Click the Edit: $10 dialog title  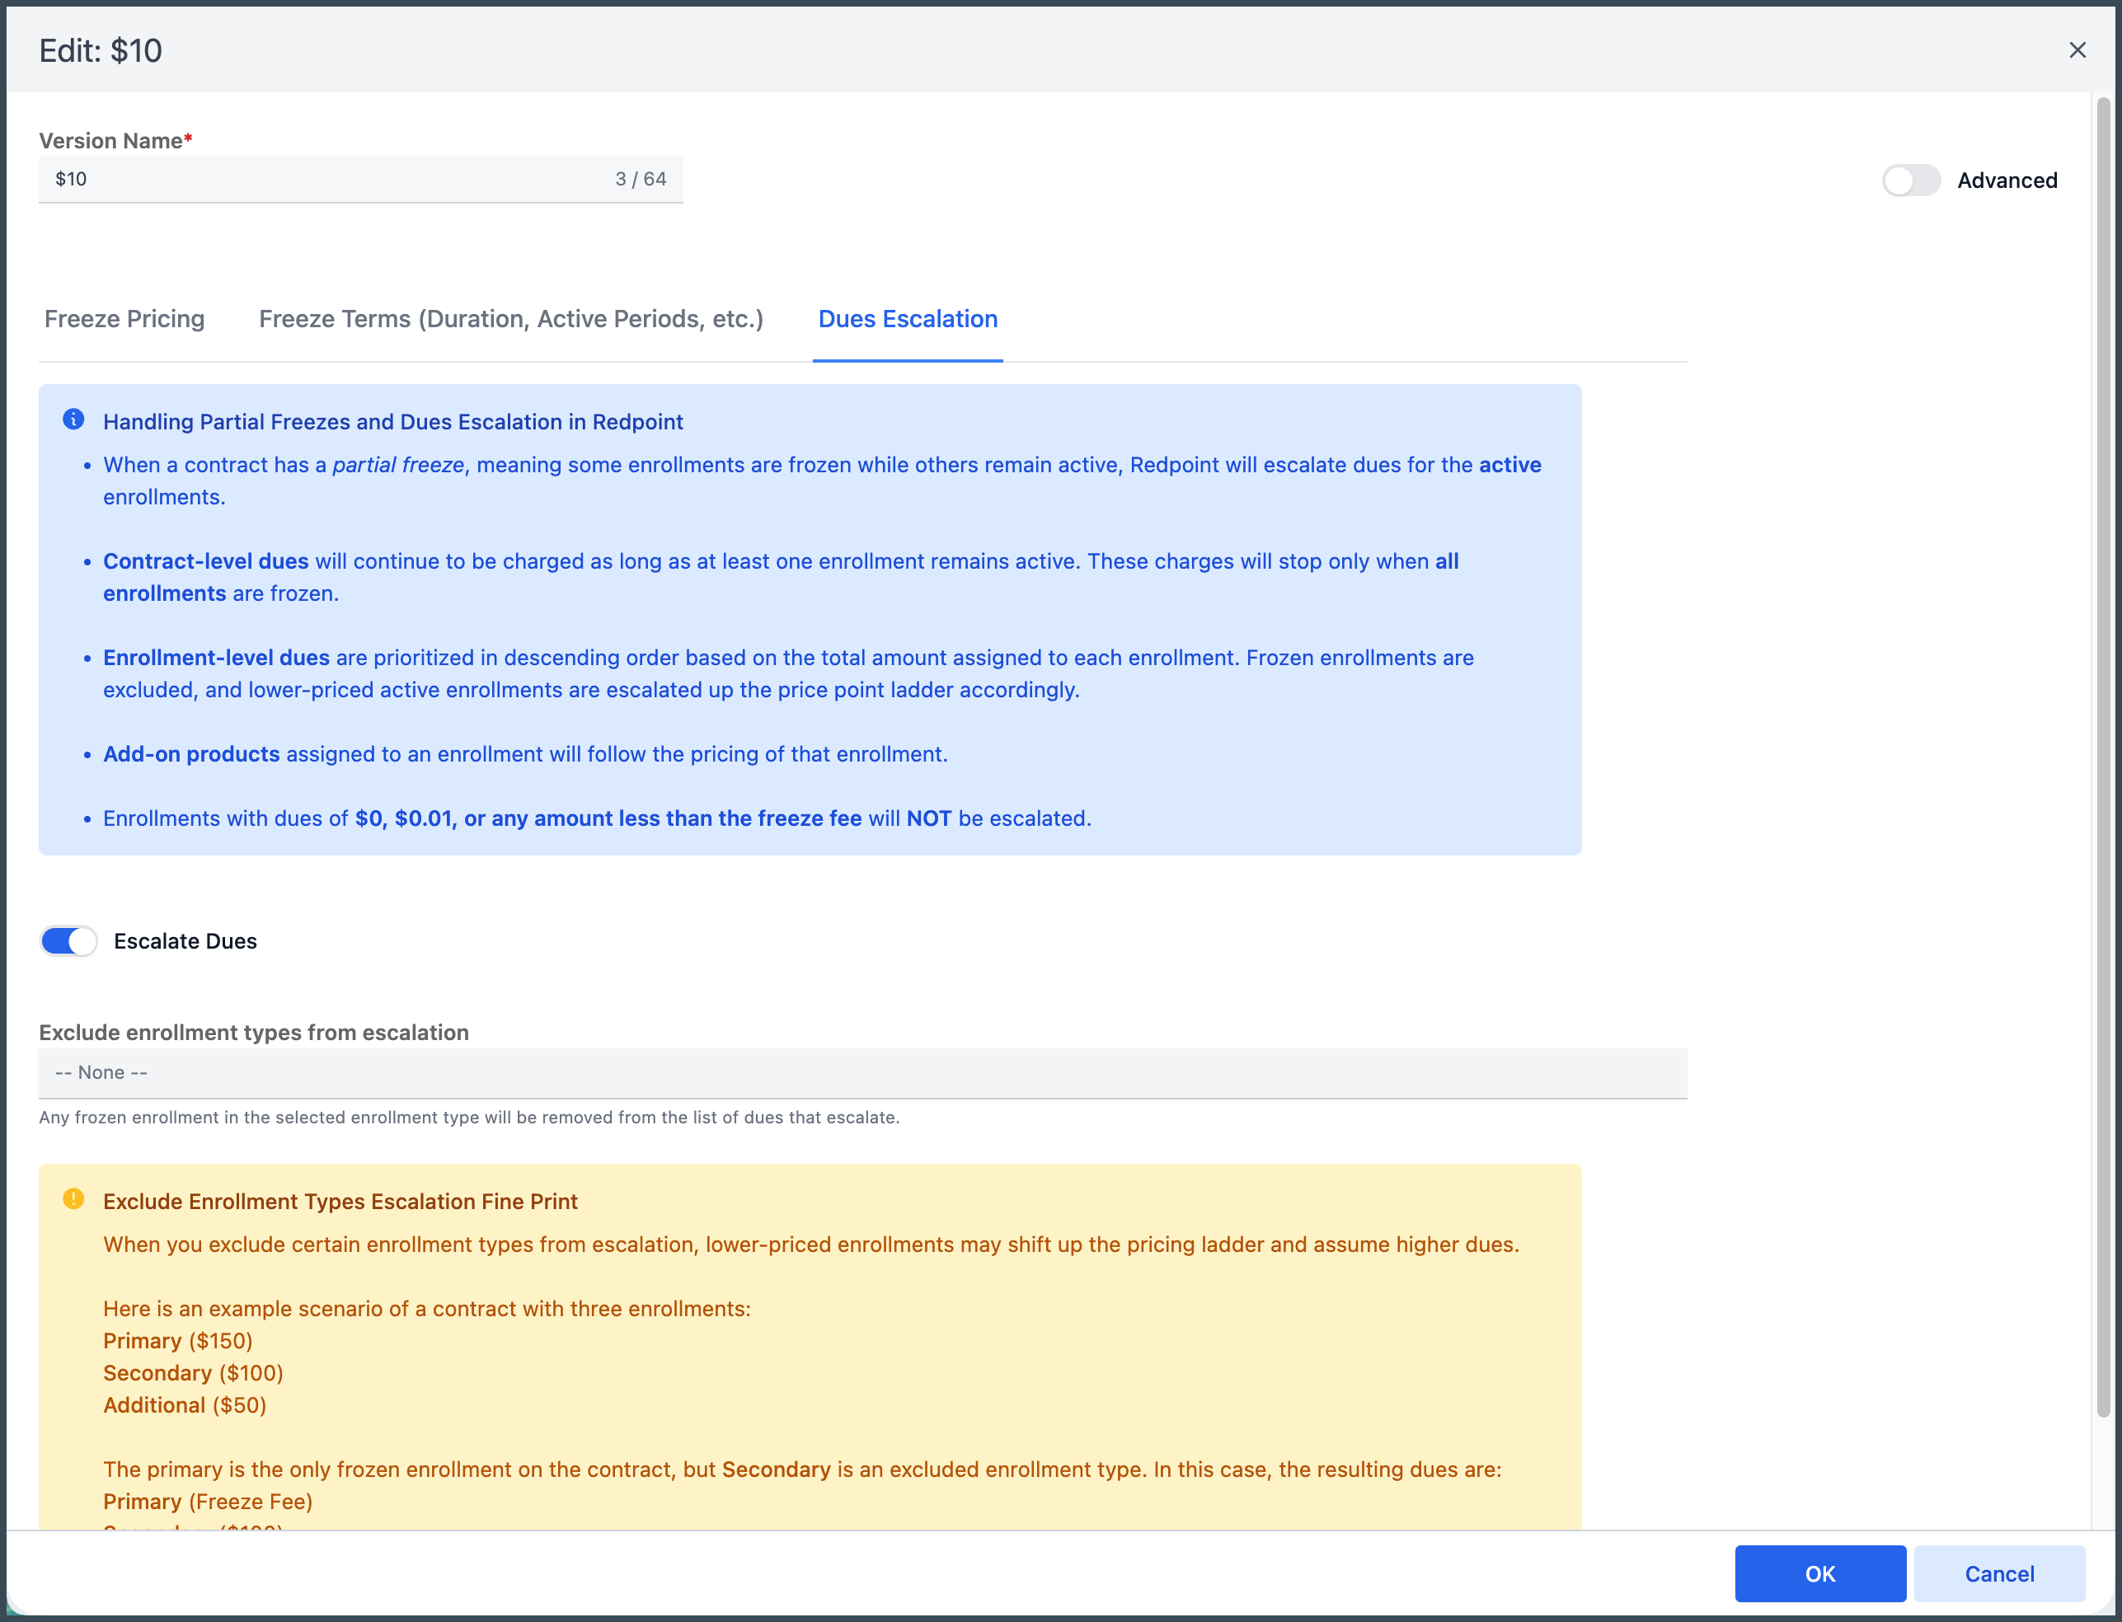click(x=101, y=50)
